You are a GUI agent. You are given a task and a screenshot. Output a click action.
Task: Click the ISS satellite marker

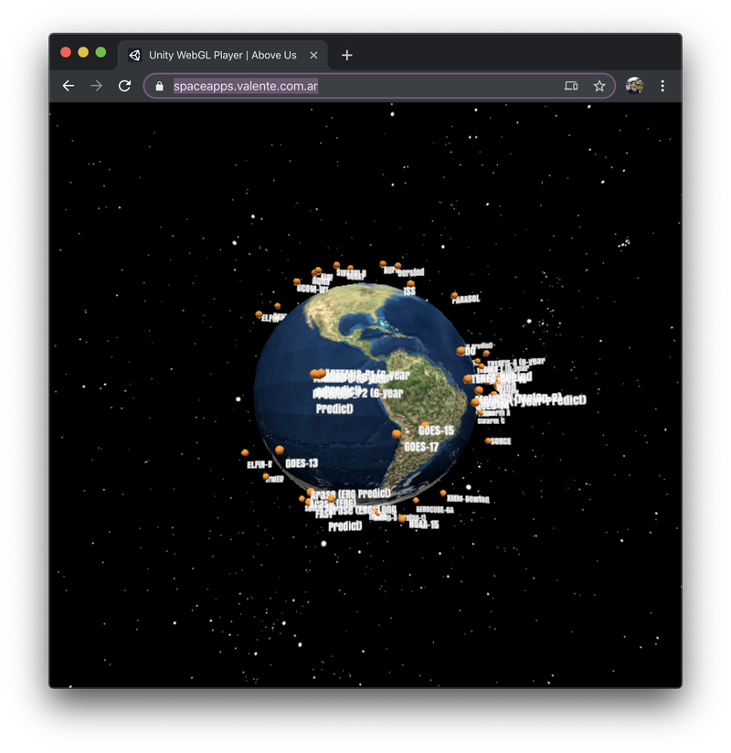point(410,284)
